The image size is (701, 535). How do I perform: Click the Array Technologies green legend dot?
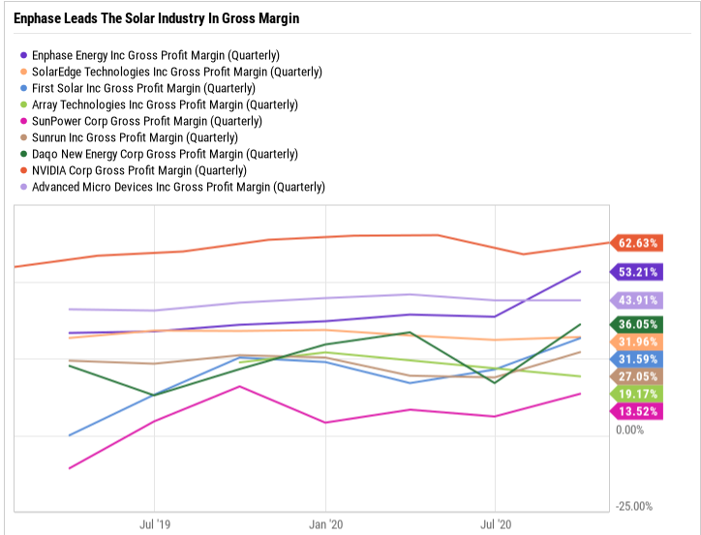(x=23, y=104)
